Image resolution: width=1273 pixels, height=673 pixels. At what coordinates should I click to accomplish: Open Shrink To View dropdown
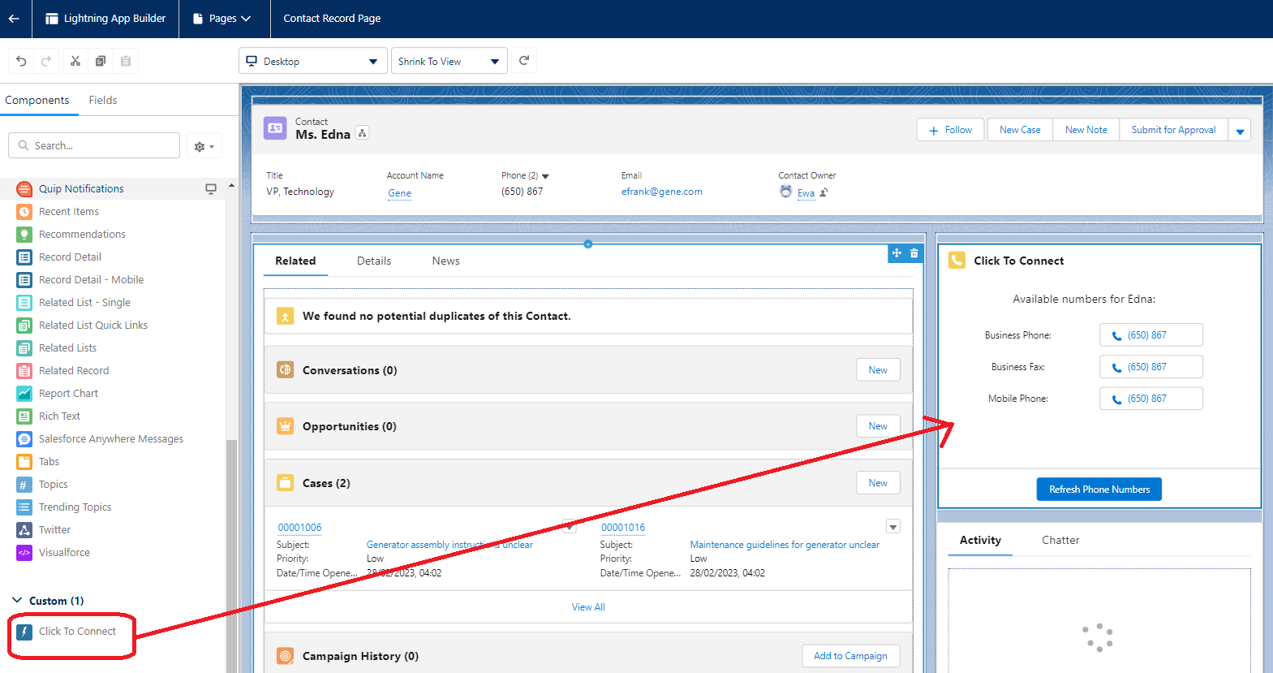tap(449, 61)
